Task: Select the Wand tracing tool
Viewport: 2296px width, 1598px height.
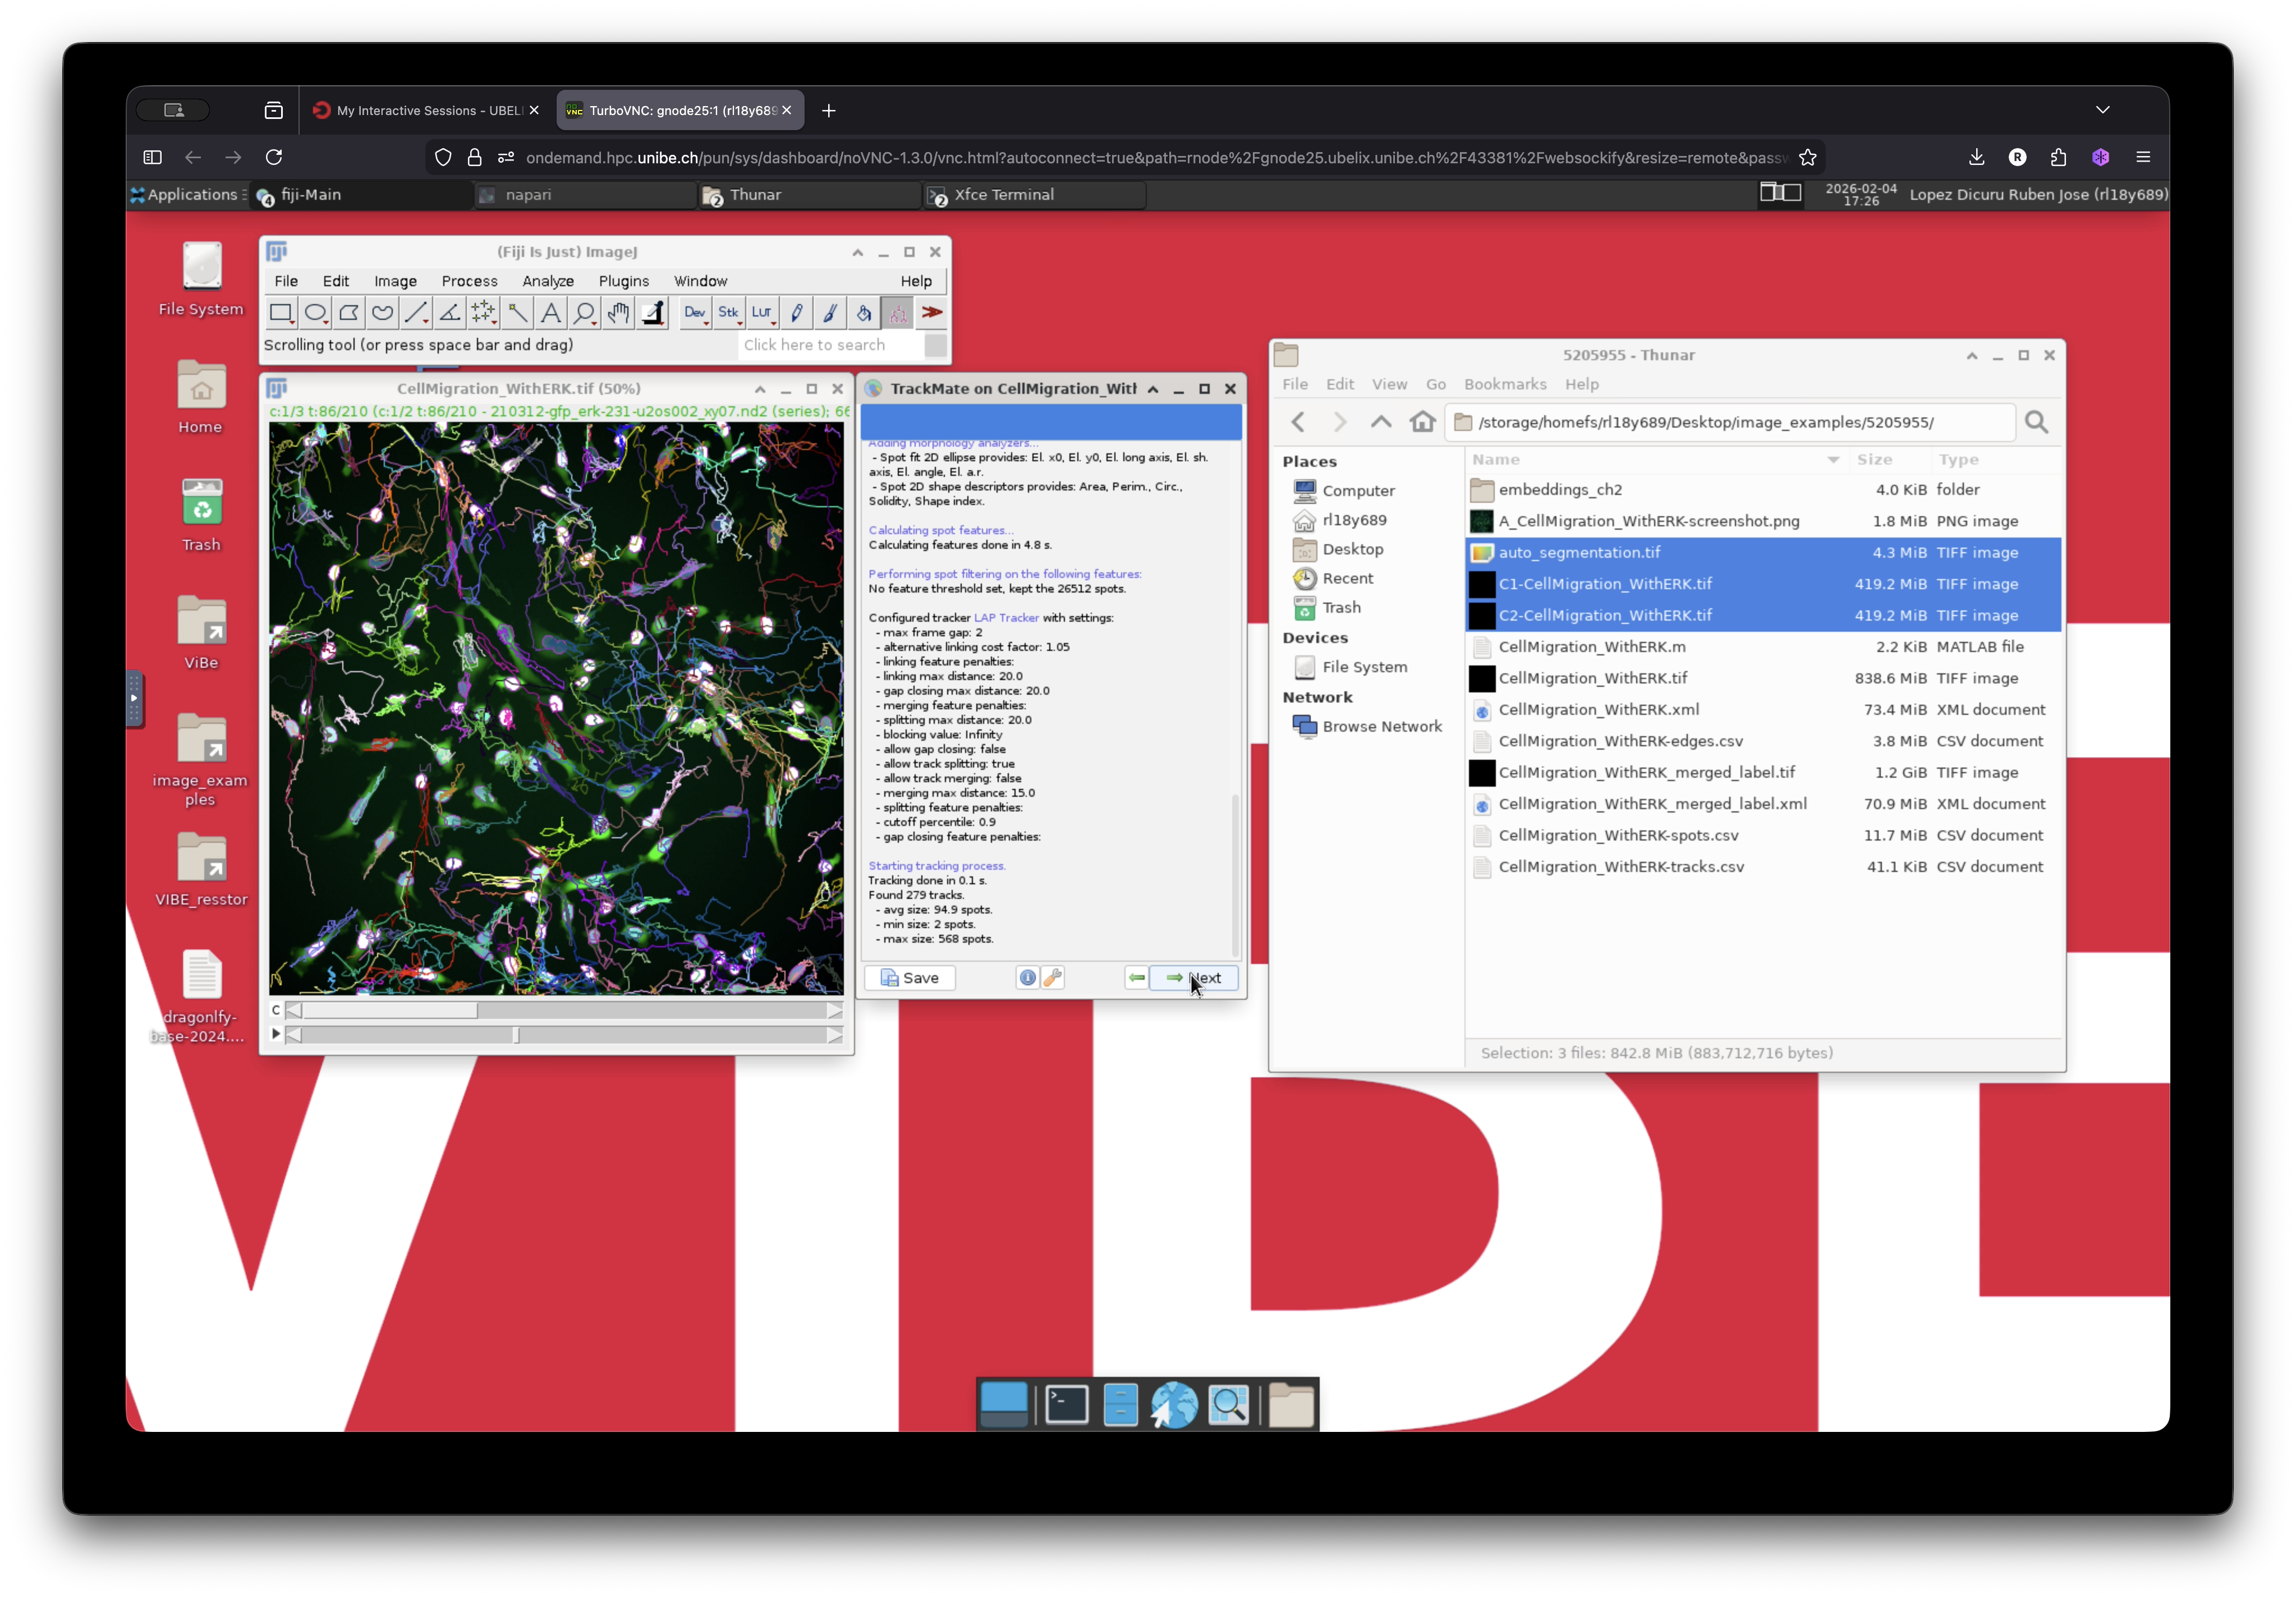Action: pos(517,313)
